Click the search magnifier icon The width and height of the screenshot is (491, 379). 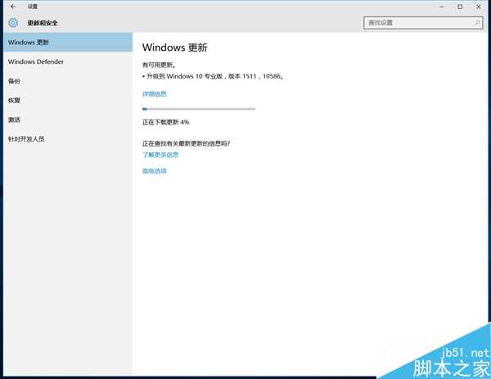477,23
